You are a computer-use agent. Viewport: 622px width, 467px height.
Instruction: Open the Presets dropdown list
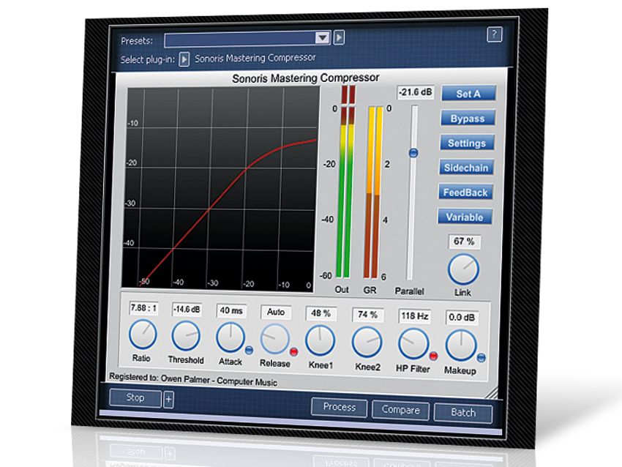323,37
